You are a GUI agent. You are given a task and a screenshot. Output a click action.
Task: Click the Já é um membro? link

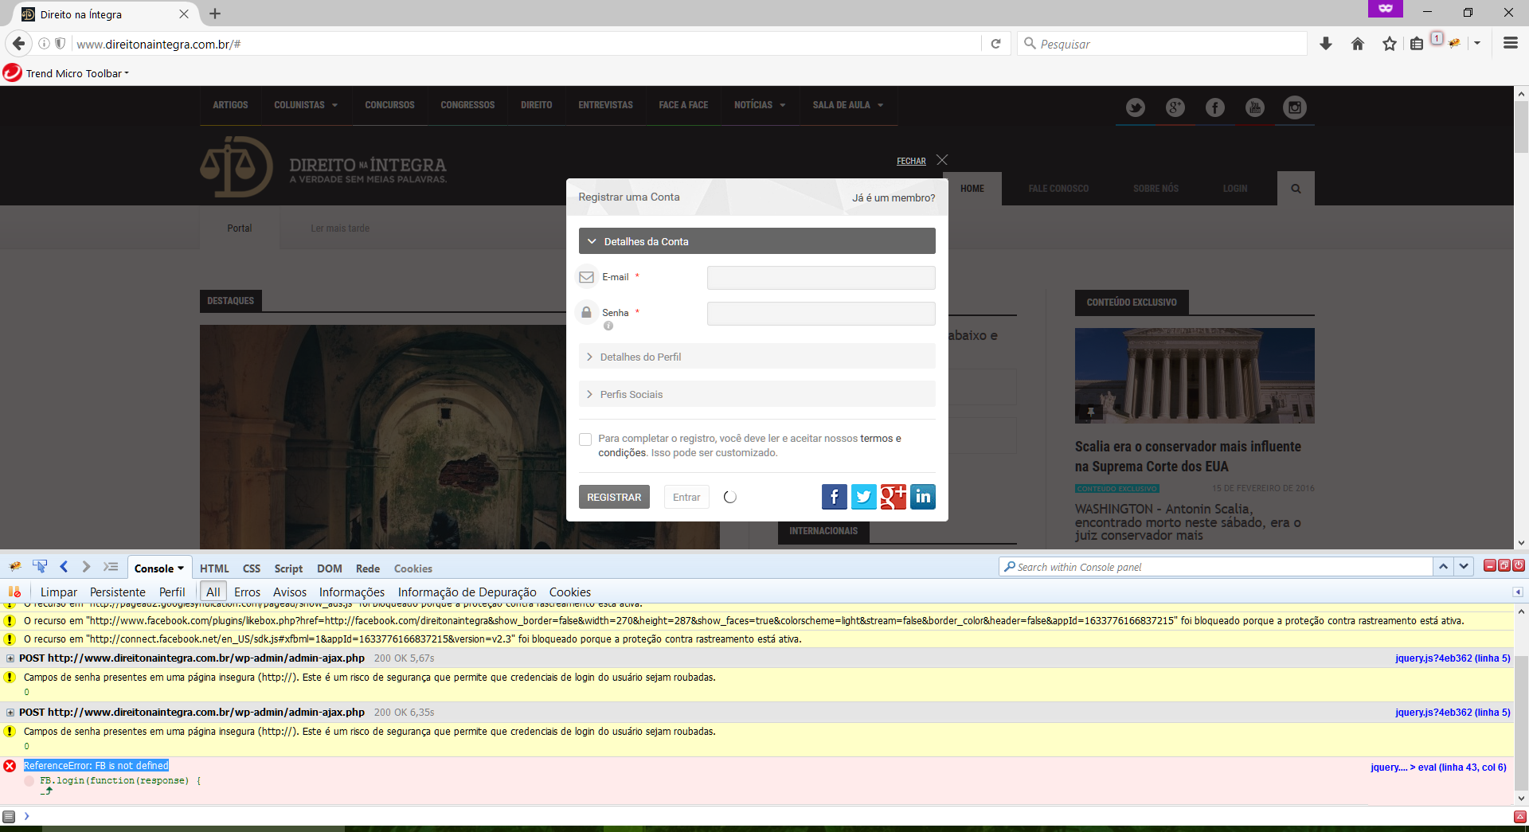click(x=894, y=197)
